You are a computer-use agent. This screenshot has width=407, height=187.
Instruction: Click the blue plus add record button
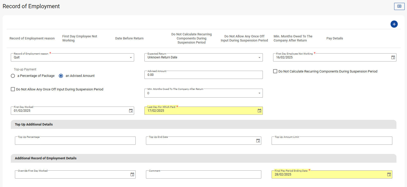(394, 24)
